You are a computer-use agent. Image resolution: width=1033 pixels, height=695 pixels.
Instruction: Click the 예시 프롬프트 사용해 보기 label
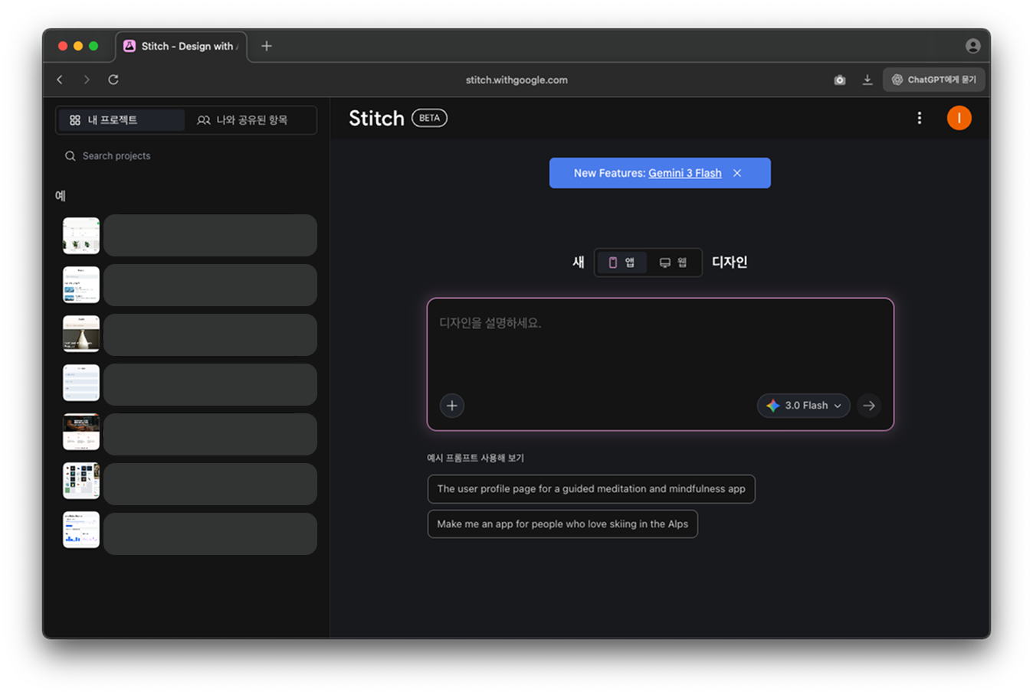pyautogui.click(x=476, y=458)
